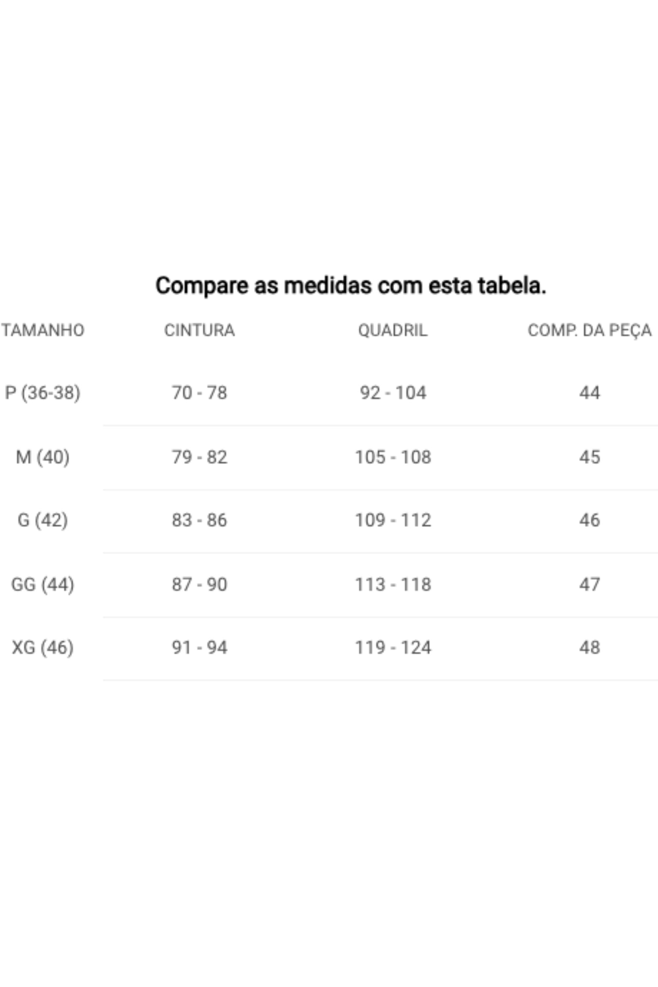Select the hip value 113 - 118

click(x=393, y=585)
